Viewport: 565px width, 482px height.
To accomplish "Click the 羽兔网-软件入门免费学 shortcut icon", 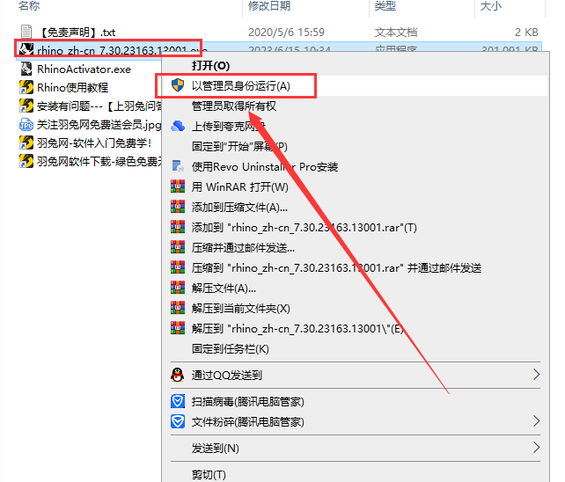I will [26, 143].
